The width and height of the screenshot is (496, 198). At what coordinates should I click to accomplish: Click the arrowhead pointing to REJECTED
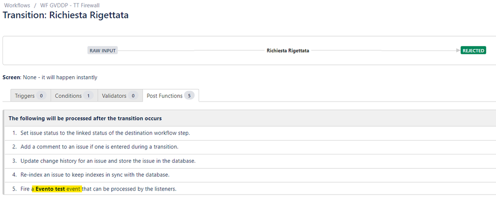[457, 50]
